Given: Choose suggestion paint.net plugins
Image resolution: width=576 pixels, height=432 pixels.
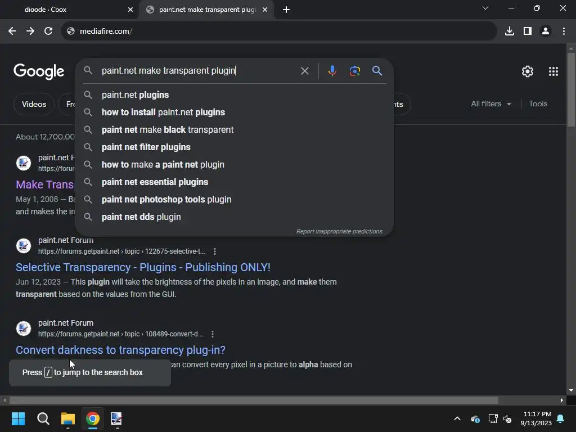Looking at the screenshot, I should pyautogui.click(x=235, y=94).
